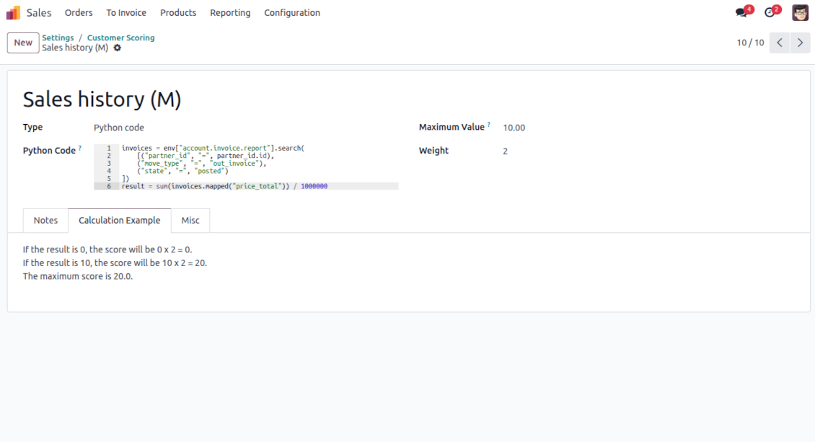Click the Settings breadcrumb link

58,37
